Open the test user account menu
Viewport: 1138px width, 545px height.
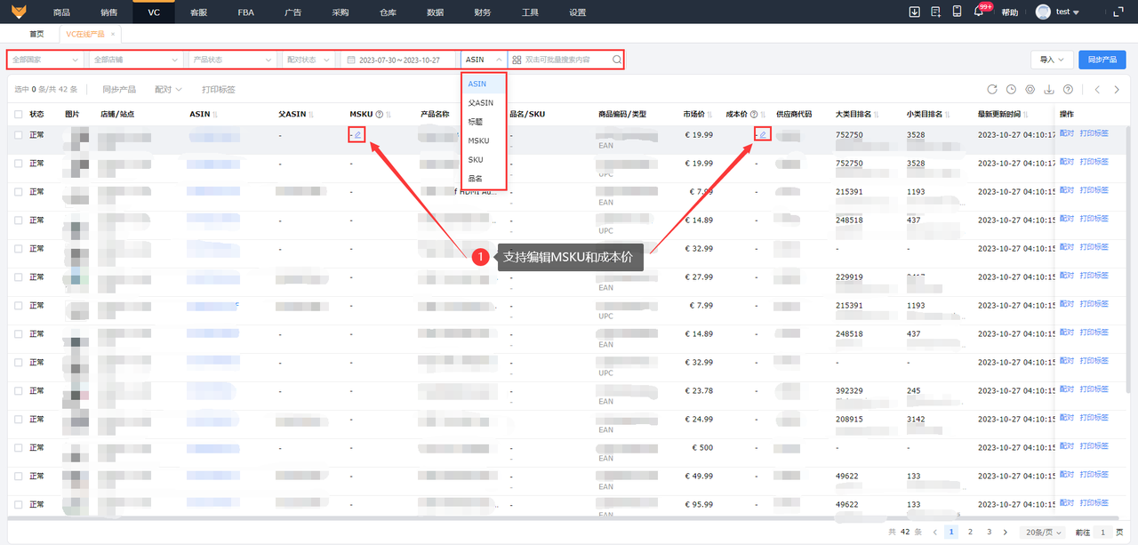pos(1067,12)
